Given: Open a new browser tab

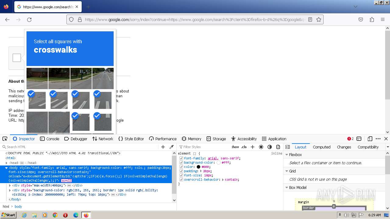Looking at the screenshot, I should click(88, 7).
